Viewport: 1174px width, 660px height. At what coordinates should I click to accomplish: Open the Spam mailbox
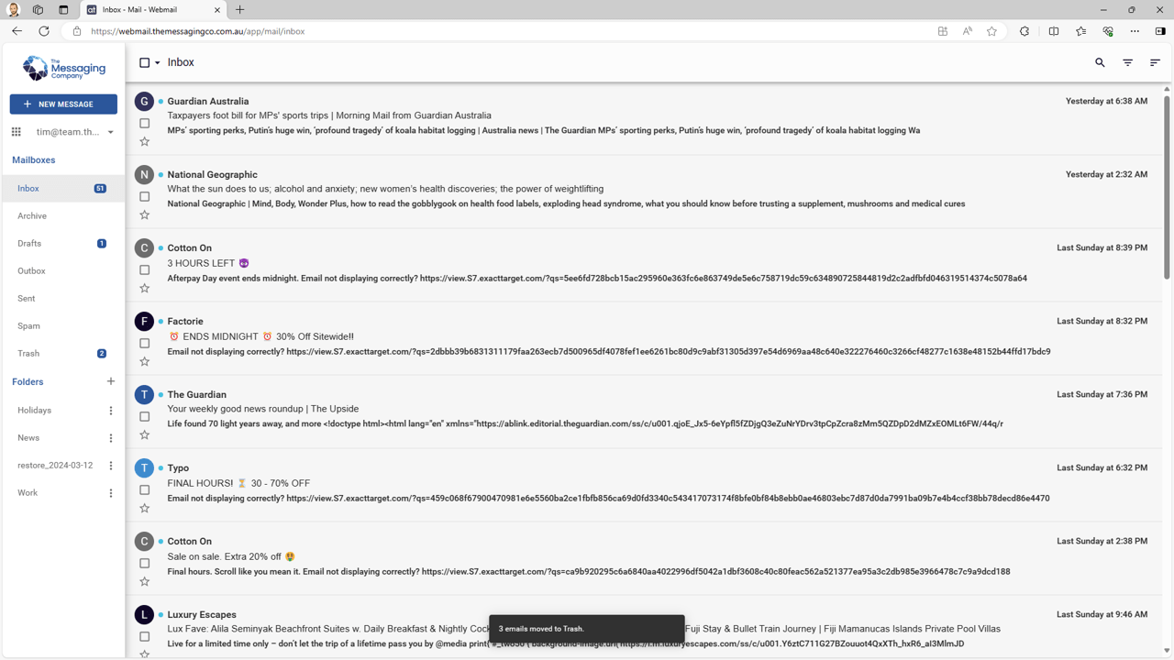tap(62, 325)
